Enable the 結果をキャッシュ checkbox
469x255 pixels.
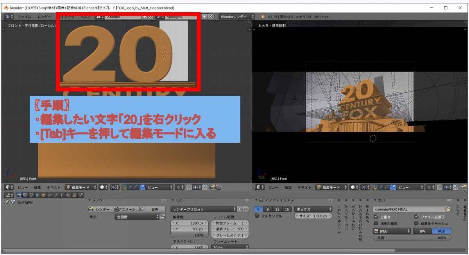click(417, 224)
